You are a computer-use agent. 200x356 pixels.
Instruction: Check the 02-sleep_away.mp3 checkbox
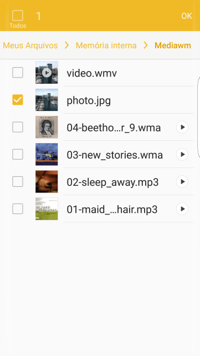(x=18, y=182)
